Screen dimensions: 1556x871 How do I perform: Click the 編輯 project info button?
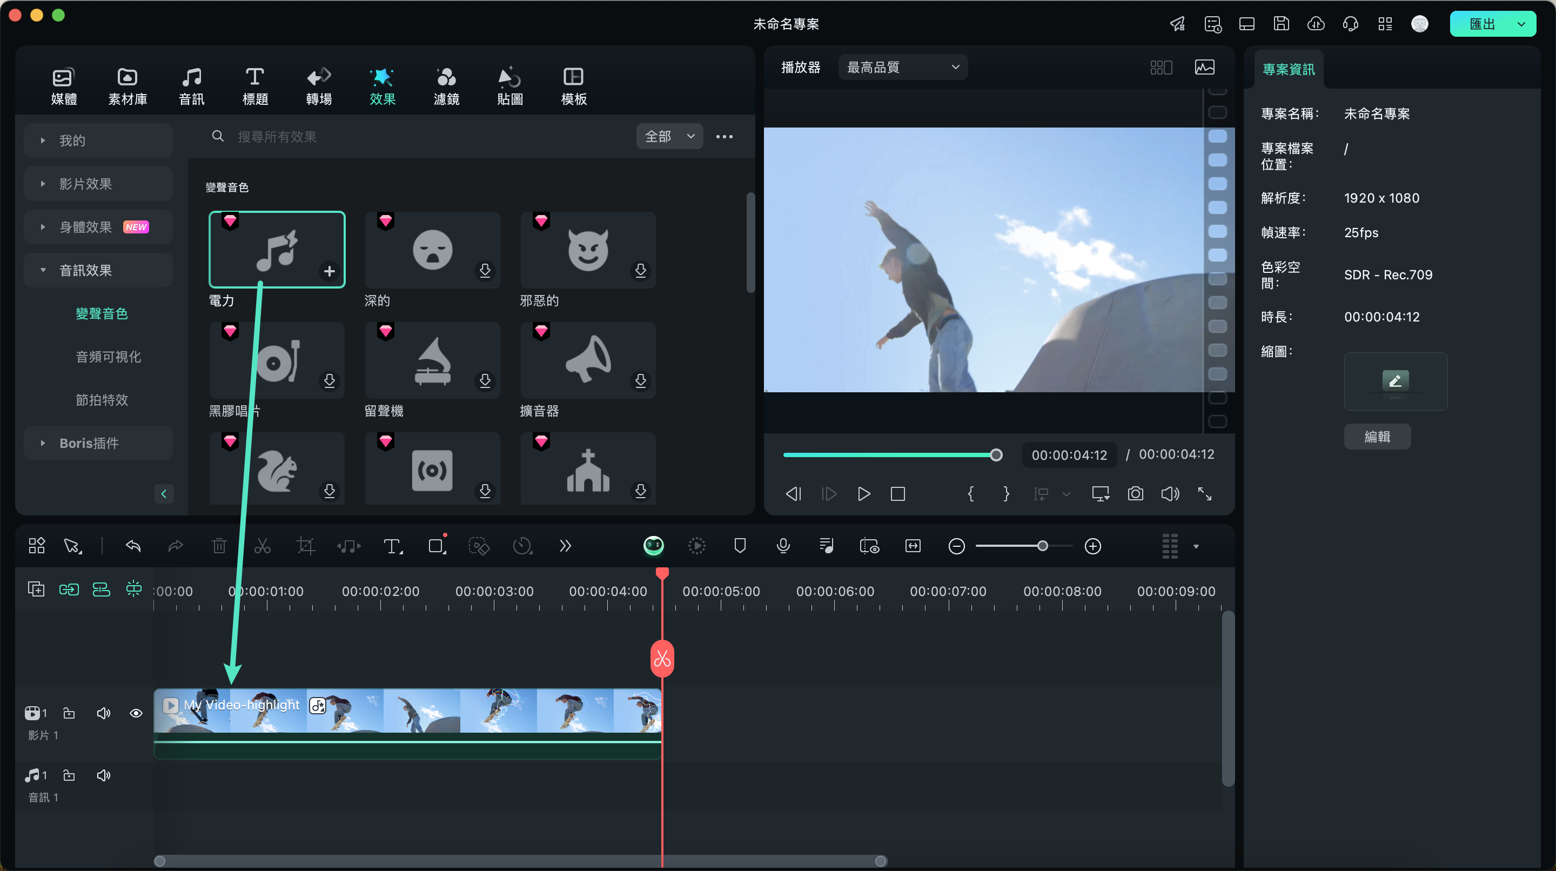click(x=1377, y=436)
